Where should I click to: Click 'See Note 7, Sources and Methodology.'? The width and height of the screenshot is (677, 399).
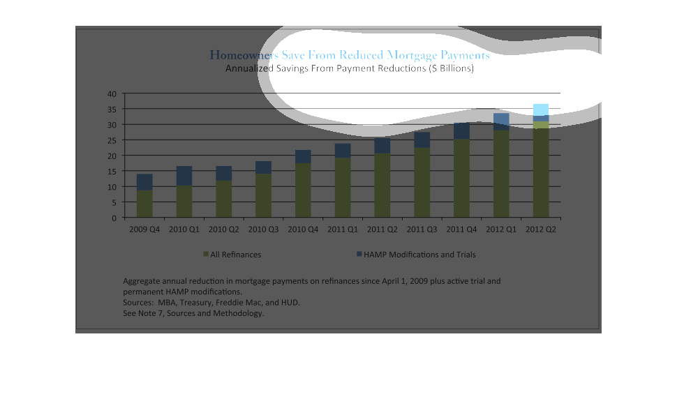point(193,314)
